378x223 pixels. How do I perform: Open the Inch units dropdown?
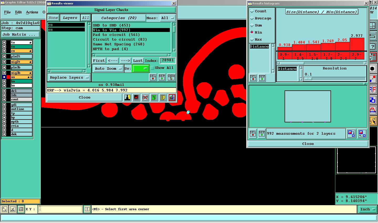tap(367, 209)
